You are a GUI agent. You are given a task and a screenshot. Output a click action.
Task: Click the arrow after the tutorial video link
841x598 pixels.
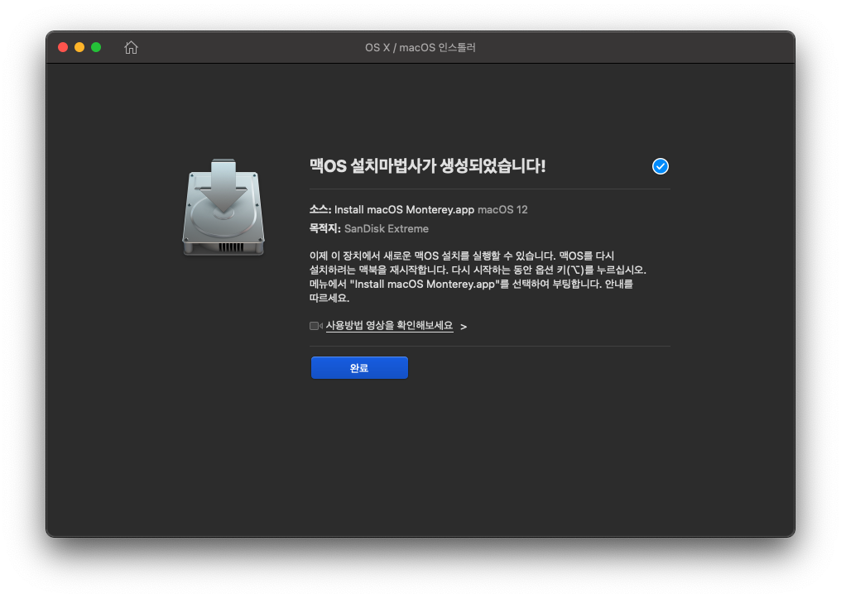pos(464,327)
